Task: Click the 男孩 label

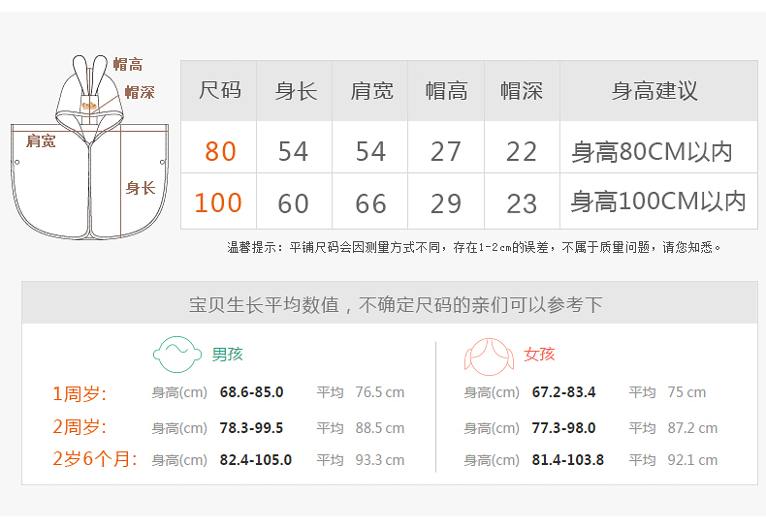Action: pyautogui.click(x=227, y=355)
